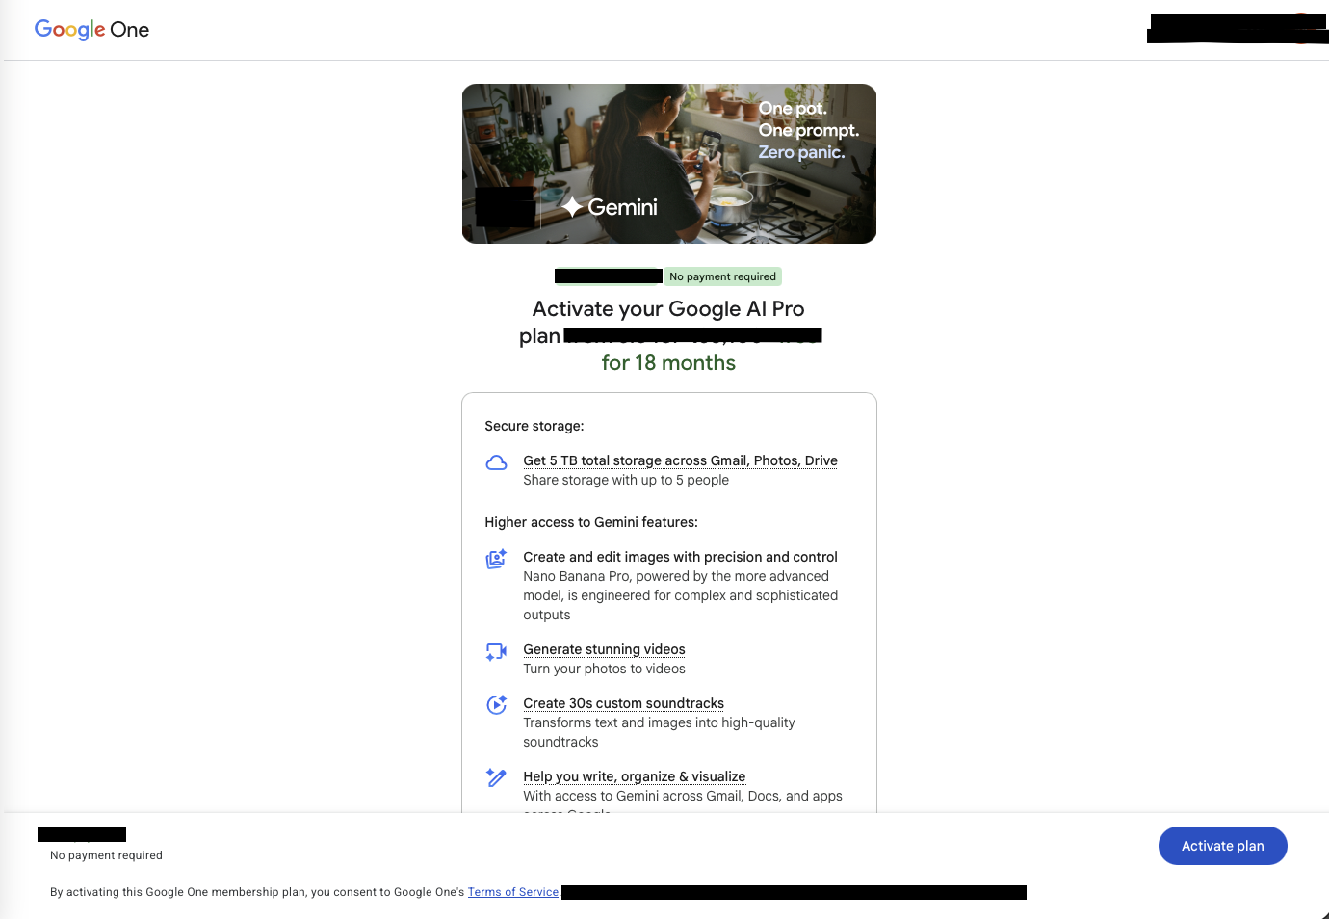Click the video generation icon
This screenshot has width=1329, height=919.
coord(496,652)
